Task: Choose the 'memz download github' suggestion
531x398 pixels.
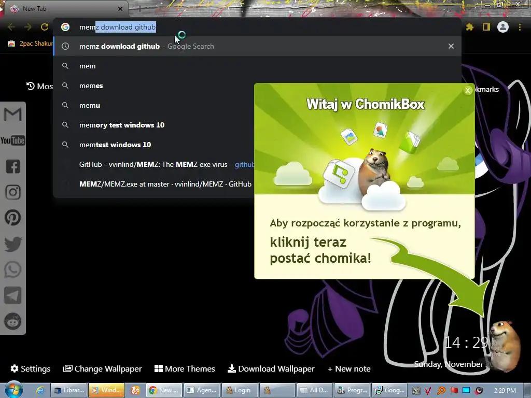Action: click(x=257, y=46)
